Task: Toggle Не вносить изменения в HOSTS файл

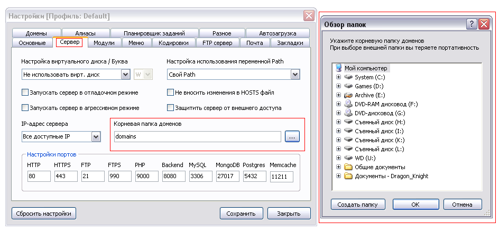Action: pos(171,93)
